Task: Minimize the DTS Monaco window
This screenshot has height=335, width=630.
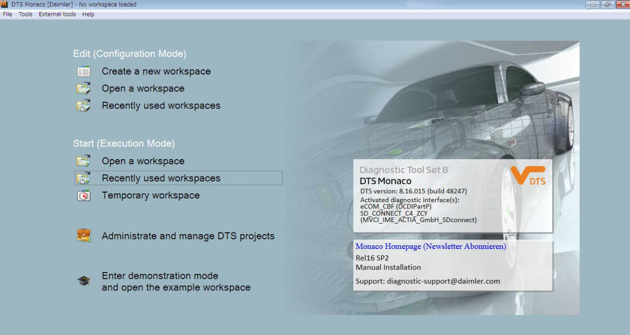Action: 594,4
